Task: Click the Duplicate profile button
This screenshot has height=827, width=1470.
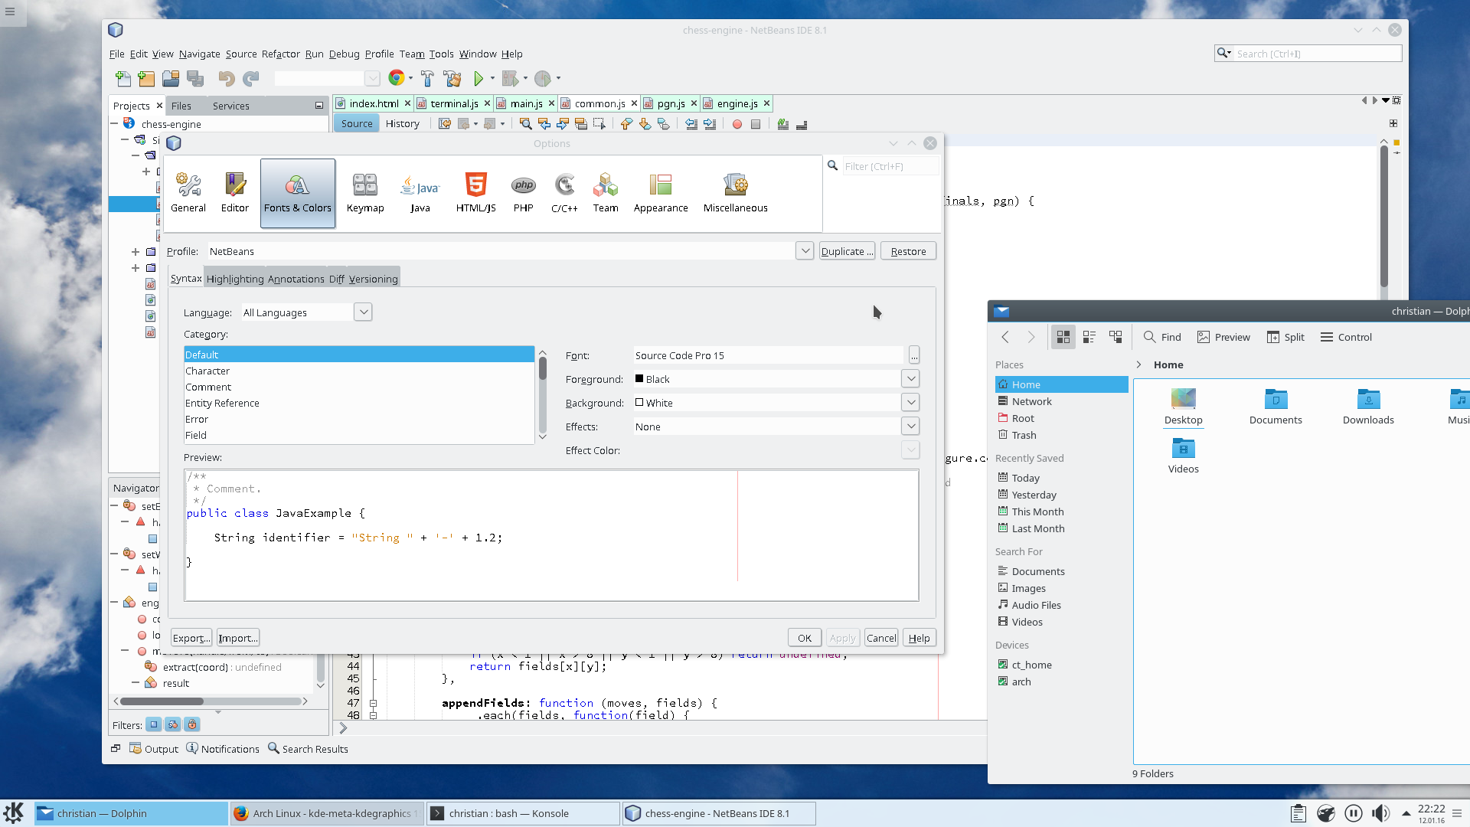Action: tap(847, 251)
